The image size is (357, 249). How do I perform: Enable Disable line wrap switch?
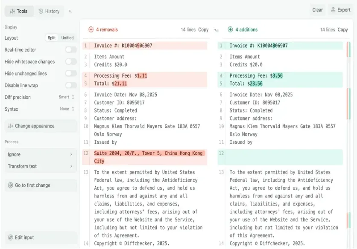pos(71,85)
